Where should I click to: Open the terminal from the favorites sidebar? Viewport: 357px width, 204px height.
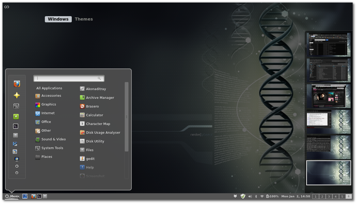[15, 126]
